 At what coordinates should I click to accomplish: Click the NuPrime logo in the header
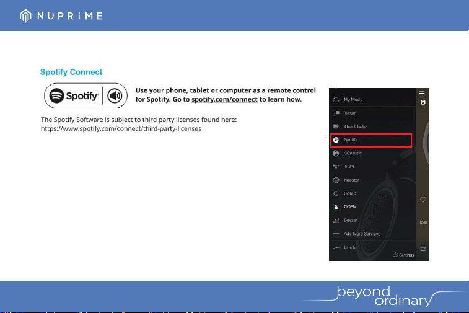click(x=61, y=15)
